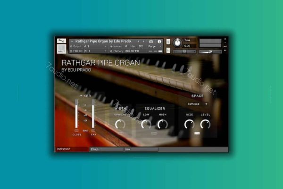Toggle the Far mic solo button
Screen dimensions: 283x189
coord(93,130)
